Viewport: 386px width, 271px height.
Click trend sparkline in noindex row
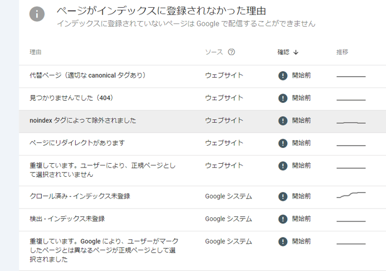(x=351, y=123)
